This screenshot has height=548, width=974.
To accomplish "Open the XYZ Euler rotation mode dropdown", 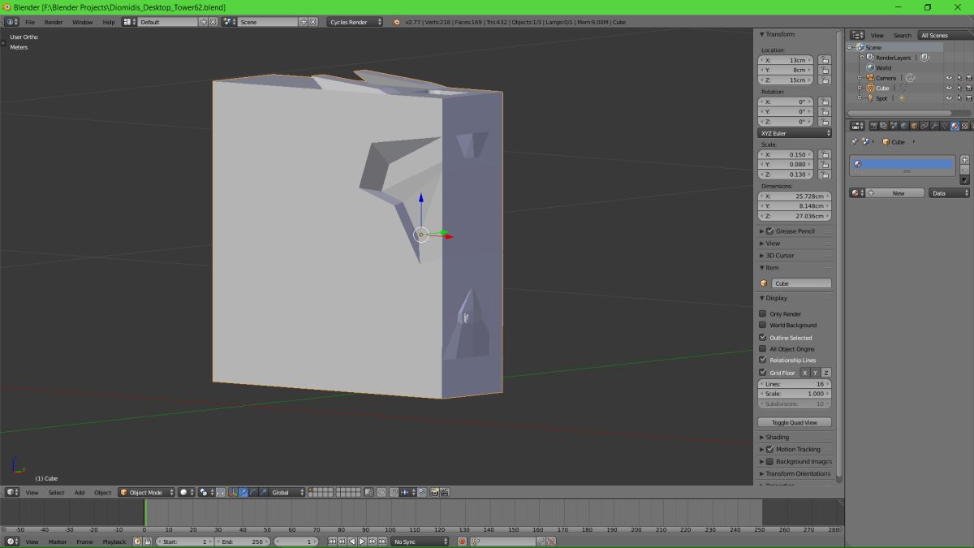I will (x=795, y=133).
